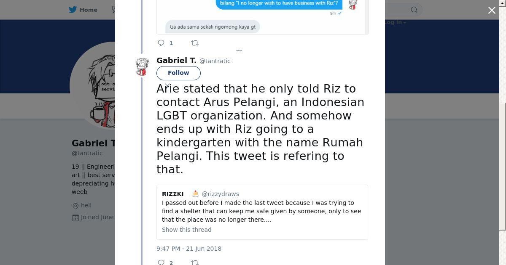Click the Gabriel T. name in tweet header

point(176,61)
